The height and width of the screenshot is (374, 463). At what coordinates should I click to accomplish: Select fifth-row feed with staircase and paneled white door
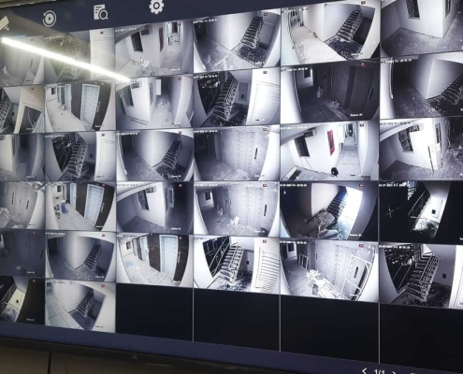(x=237, y=265)
